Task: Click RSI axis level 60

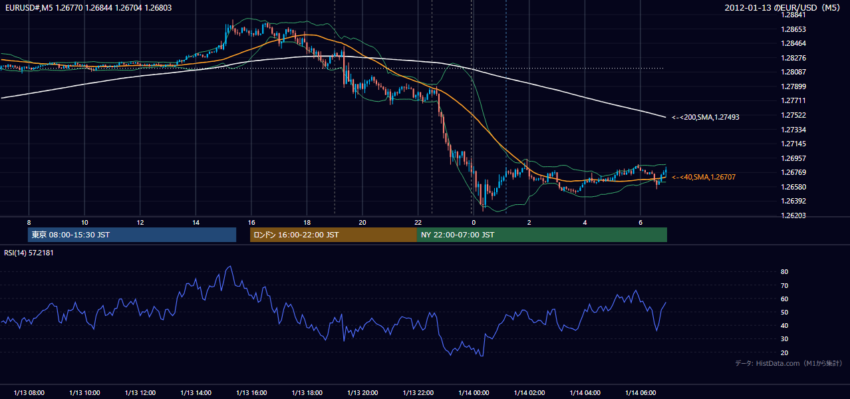Action: coord(785,299)
